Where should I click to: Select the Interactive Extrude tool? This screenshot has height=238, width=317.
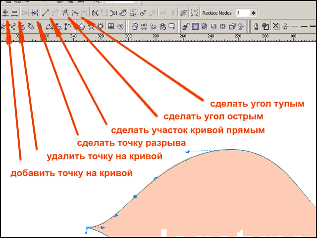pyautogui.click(x=232, y=26)
